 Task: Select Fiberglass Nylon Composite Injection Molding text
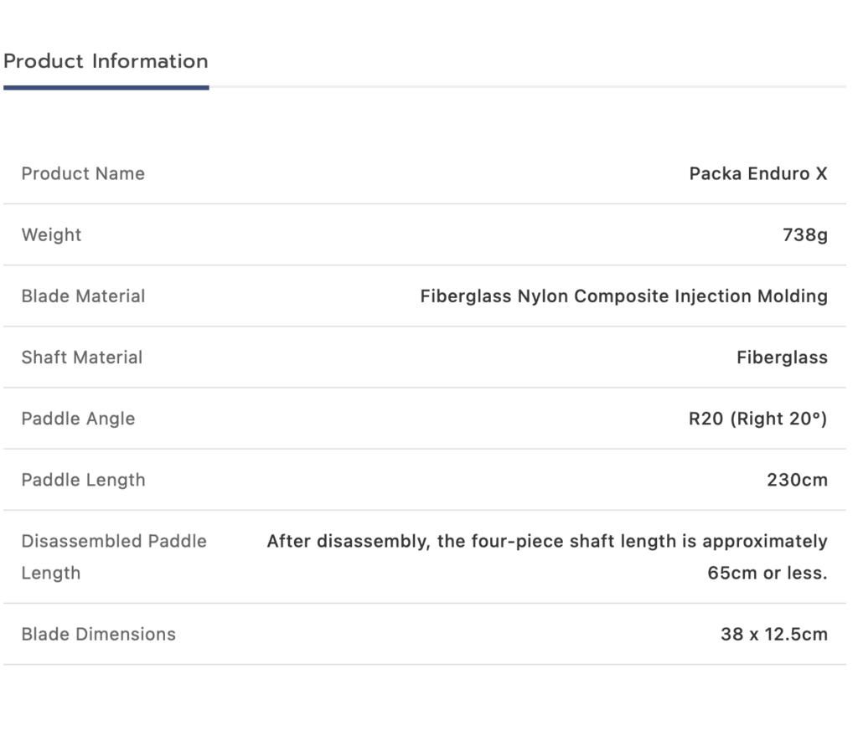623,296
